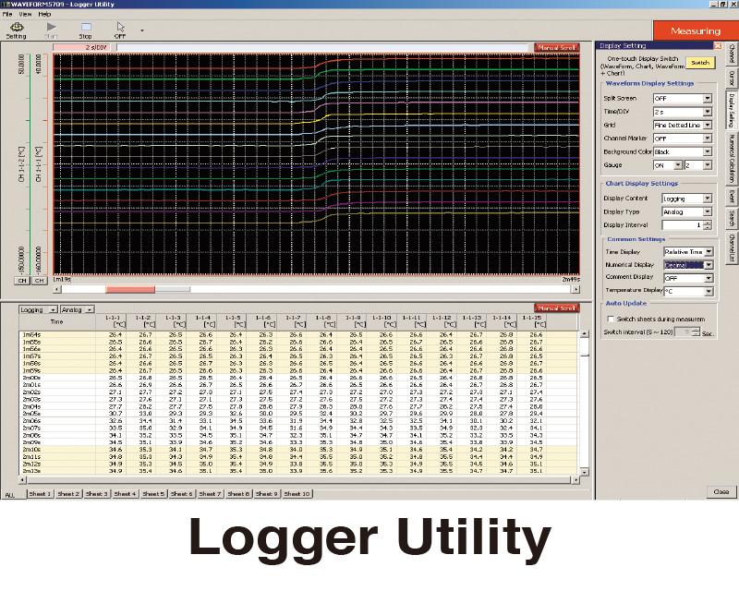Open the small toolbar overflow arrow
This screenshot has width=739, height=591.
[x=141, y=30]
